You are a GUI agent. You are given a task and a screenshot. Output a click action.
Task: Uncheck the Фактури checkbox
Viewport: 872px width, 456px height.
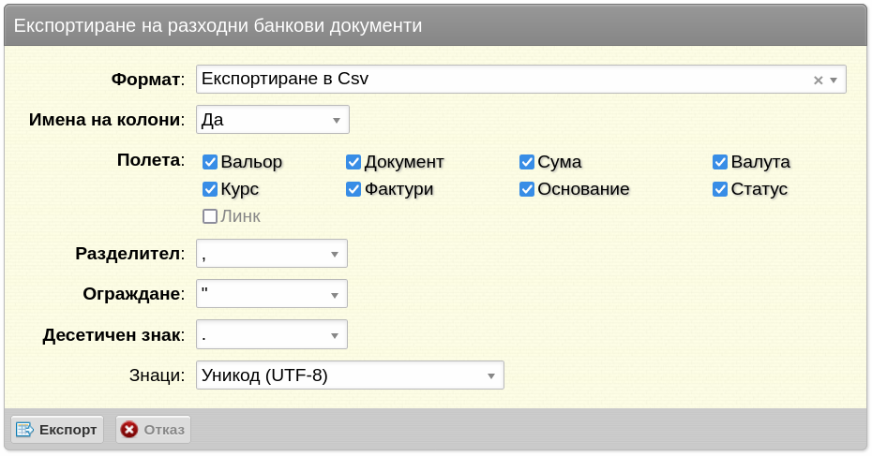tap(353, 189)
